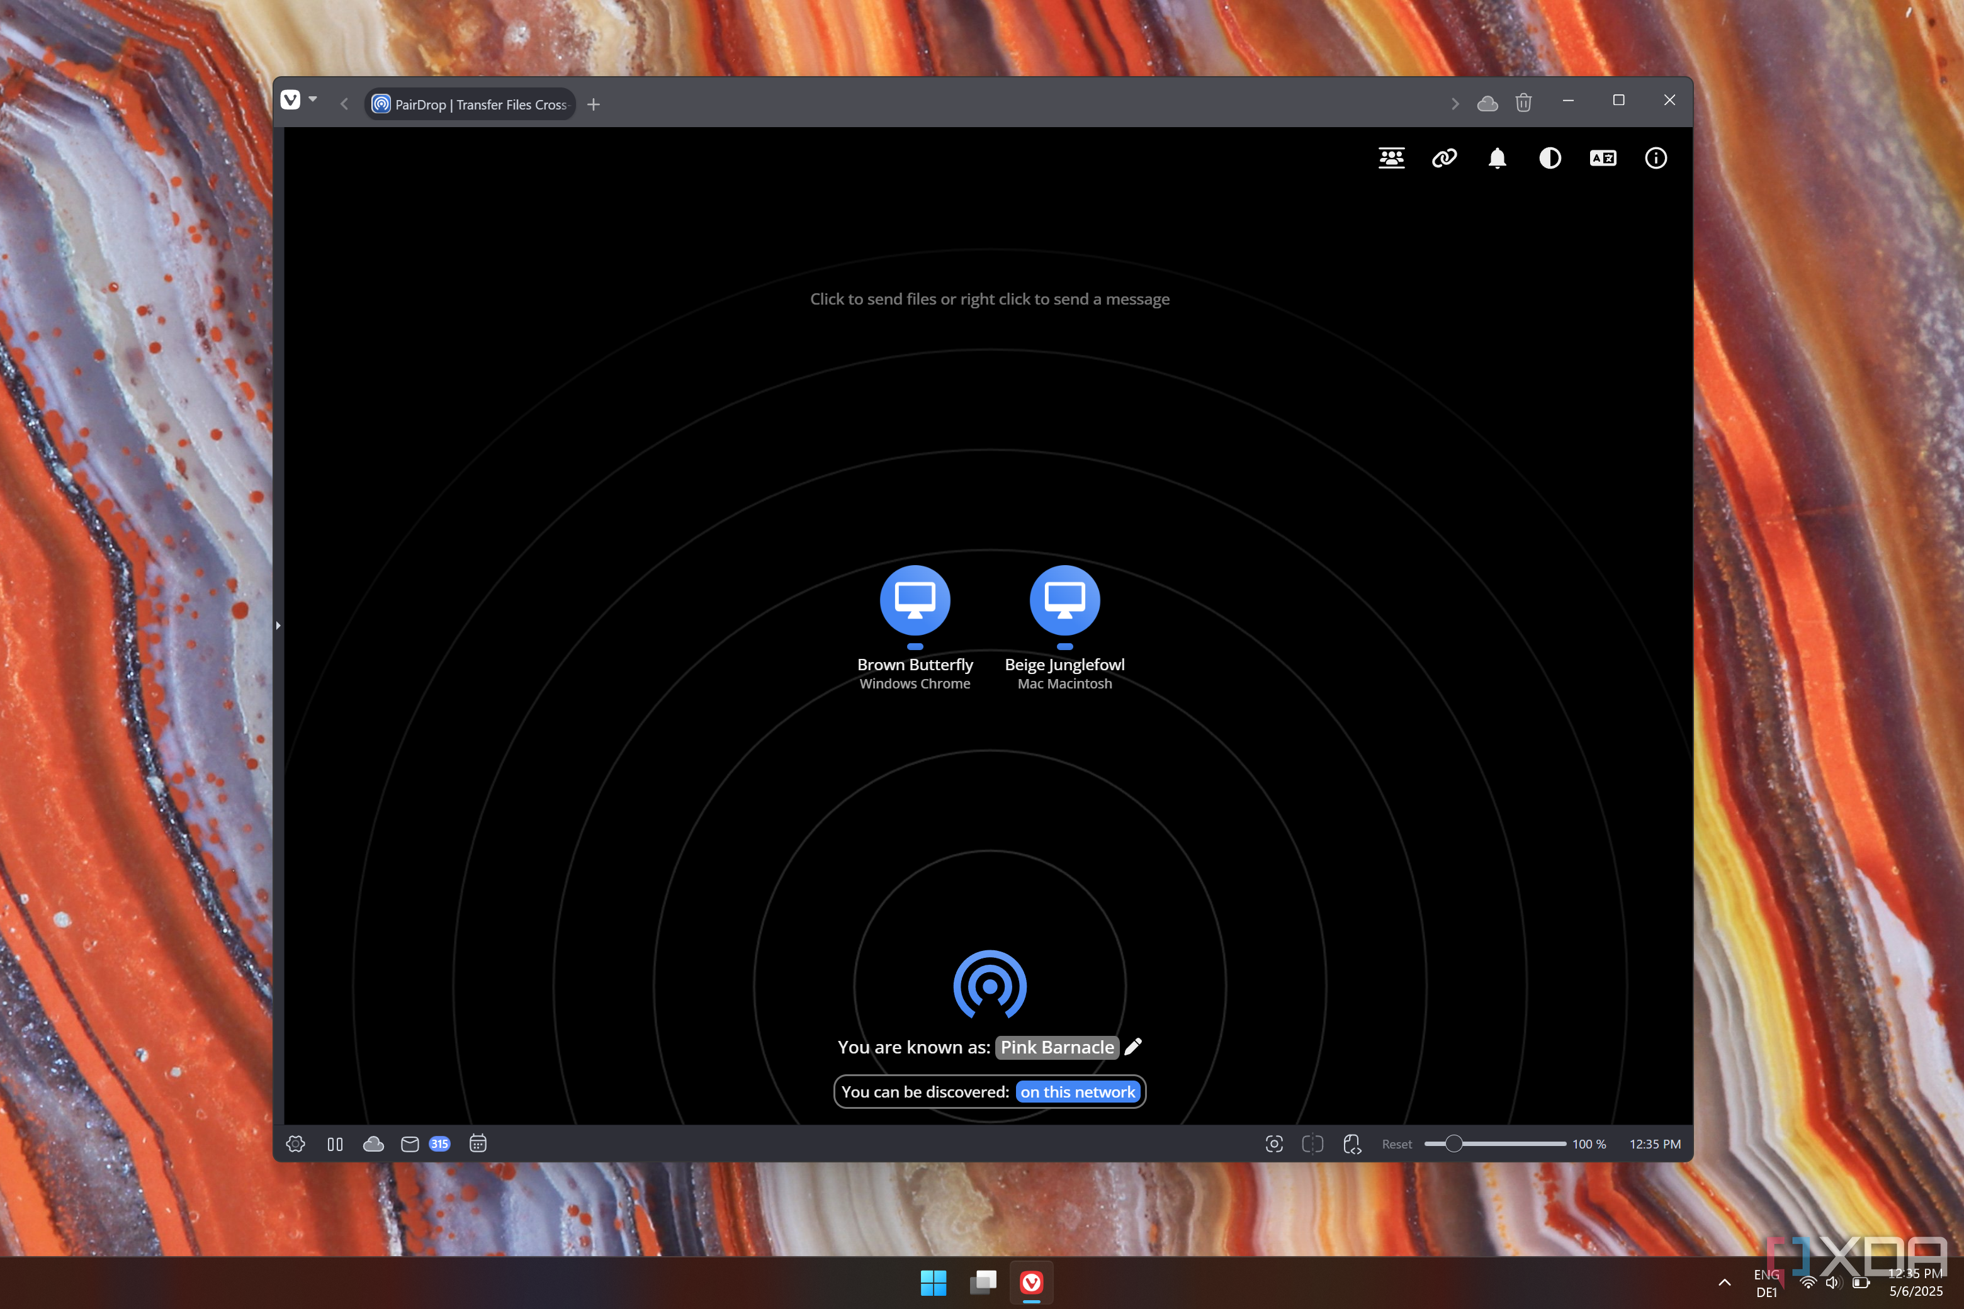This screenshot has width=1964, height=1309.
Task: Go back with tab bar left arrow
Action: (x=344, y=104)
